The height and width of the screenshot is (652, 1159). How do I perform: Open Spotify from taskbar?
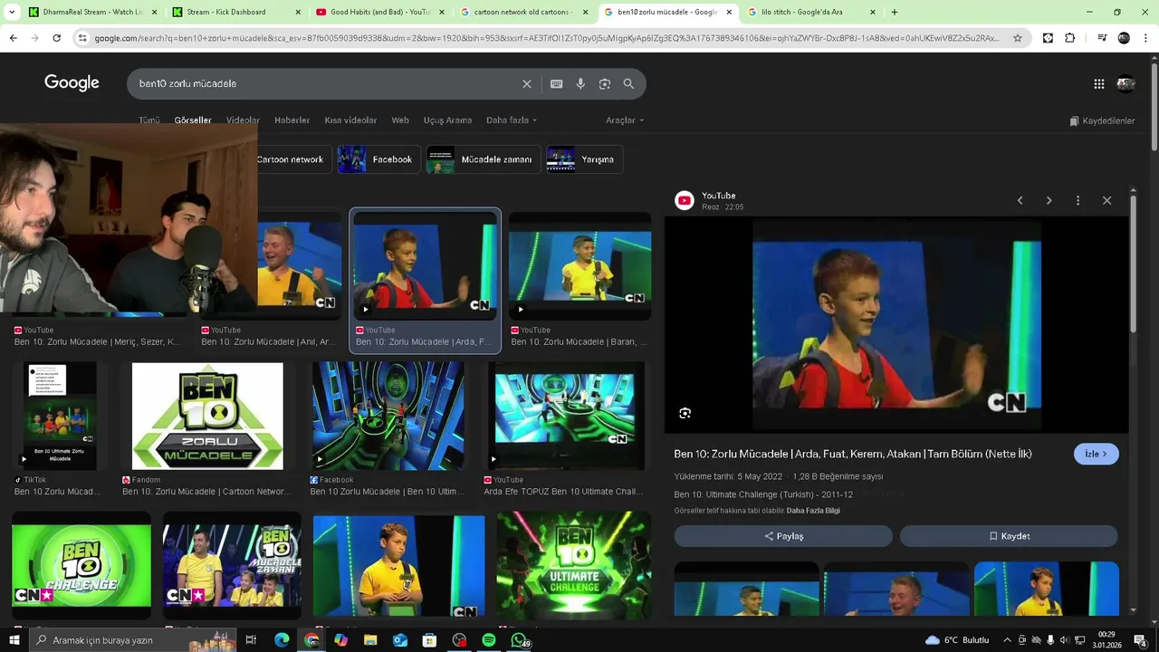coord(489,640)
